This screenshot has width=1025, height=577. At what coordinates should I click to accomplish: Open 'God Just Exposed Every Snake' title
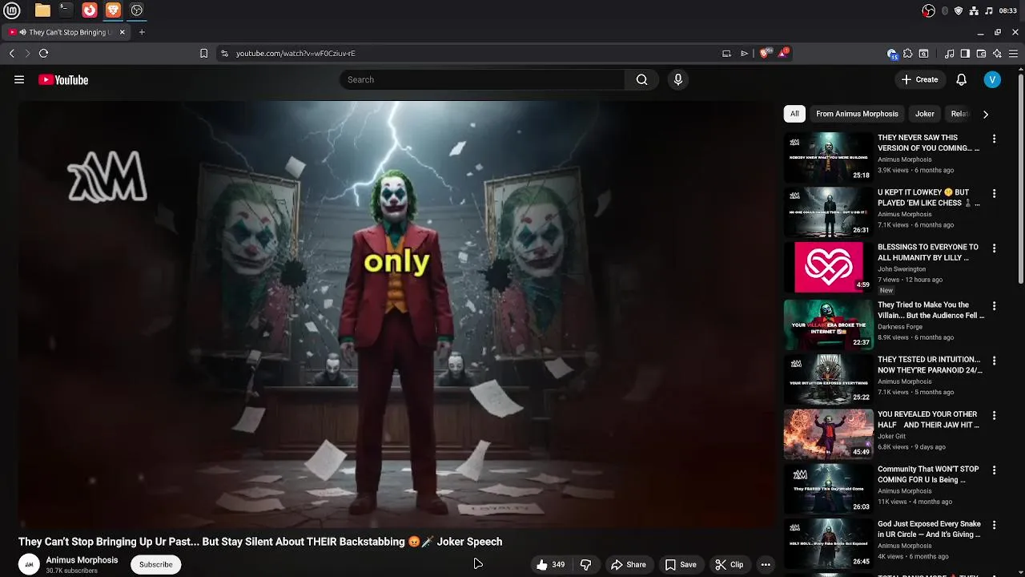point(929,529)
